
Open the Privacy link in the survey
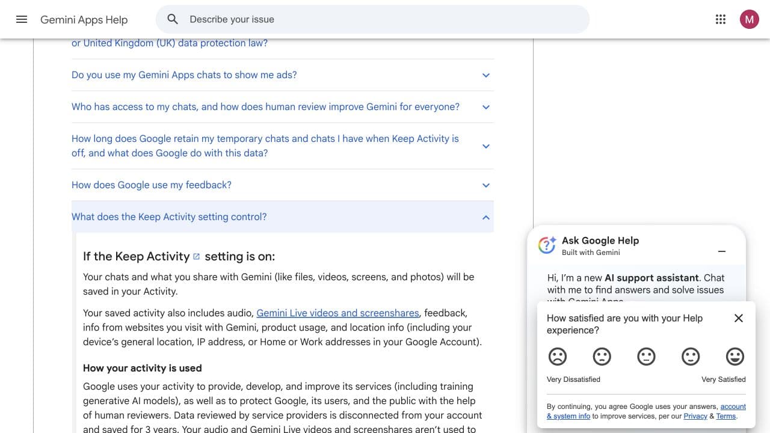point(695,416)
